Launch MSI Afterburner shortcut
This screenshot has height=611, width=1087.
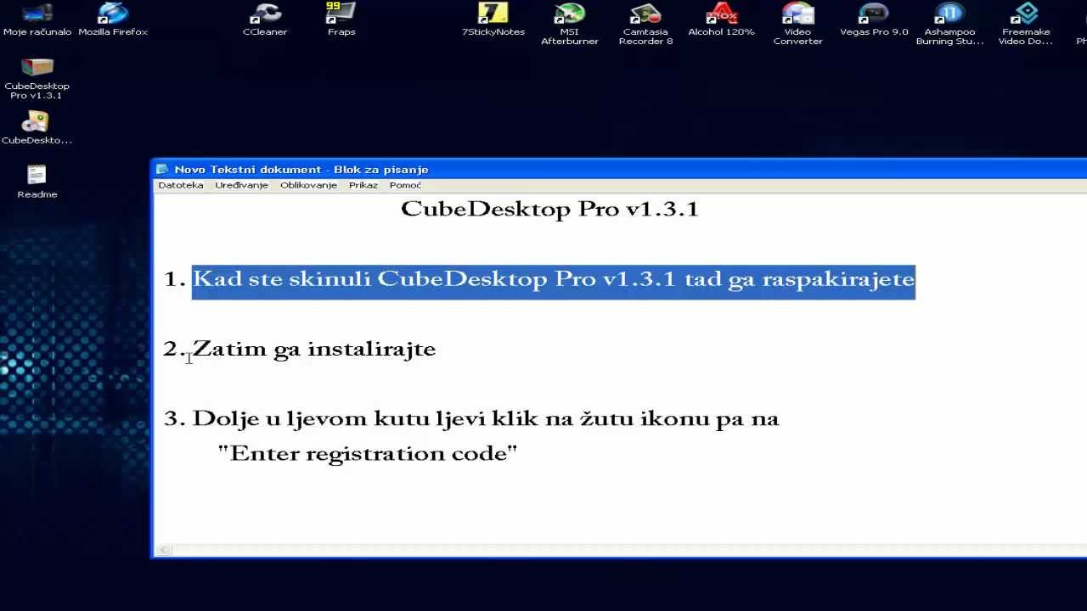(570, 24)
